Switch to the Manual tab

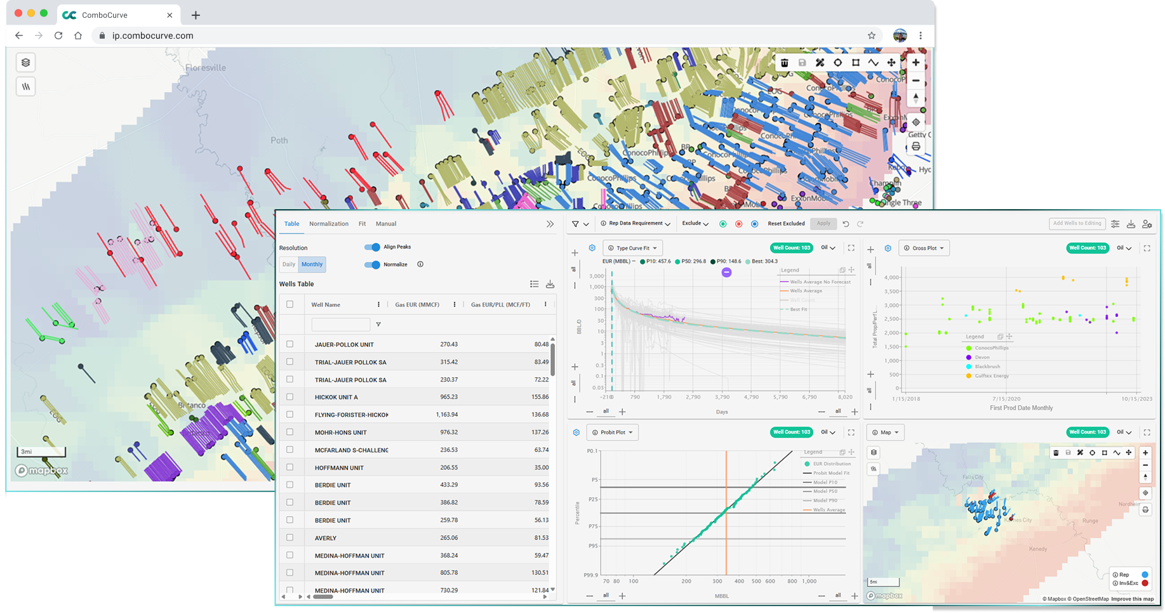point(385,224)
